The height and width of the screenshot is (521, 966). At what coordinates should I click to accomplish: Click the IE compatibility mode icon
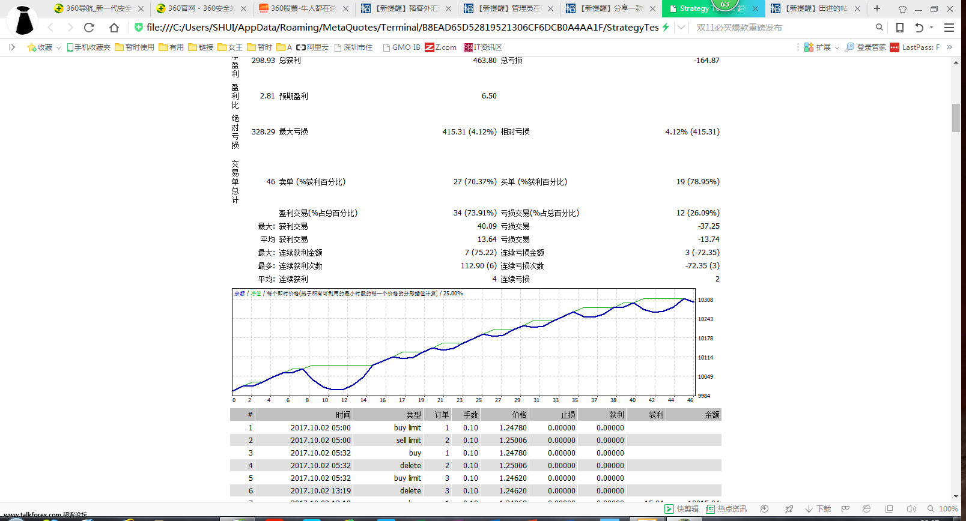[866, 509]
